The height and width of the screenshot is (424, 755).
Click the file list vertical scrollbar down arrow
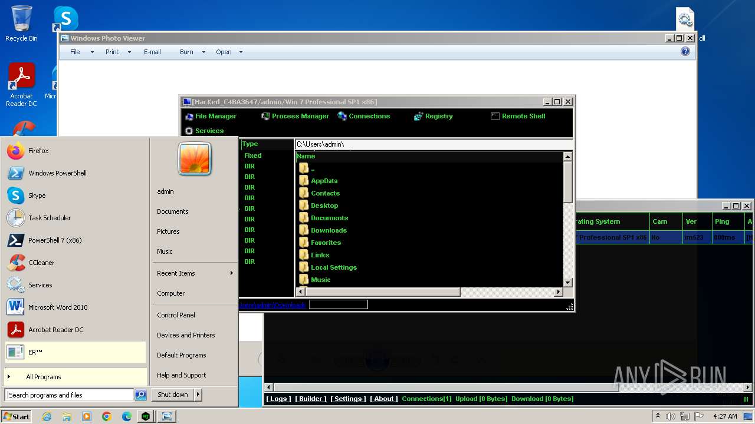567,283
